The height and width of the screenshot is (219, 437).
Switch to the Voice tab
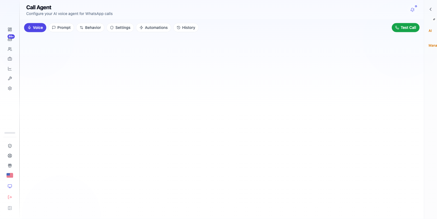point(35,28)
